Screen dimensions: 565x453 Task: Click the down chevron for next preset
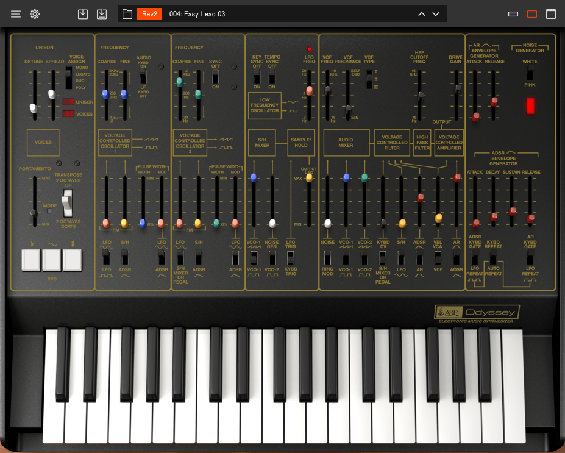pos(435,13)
